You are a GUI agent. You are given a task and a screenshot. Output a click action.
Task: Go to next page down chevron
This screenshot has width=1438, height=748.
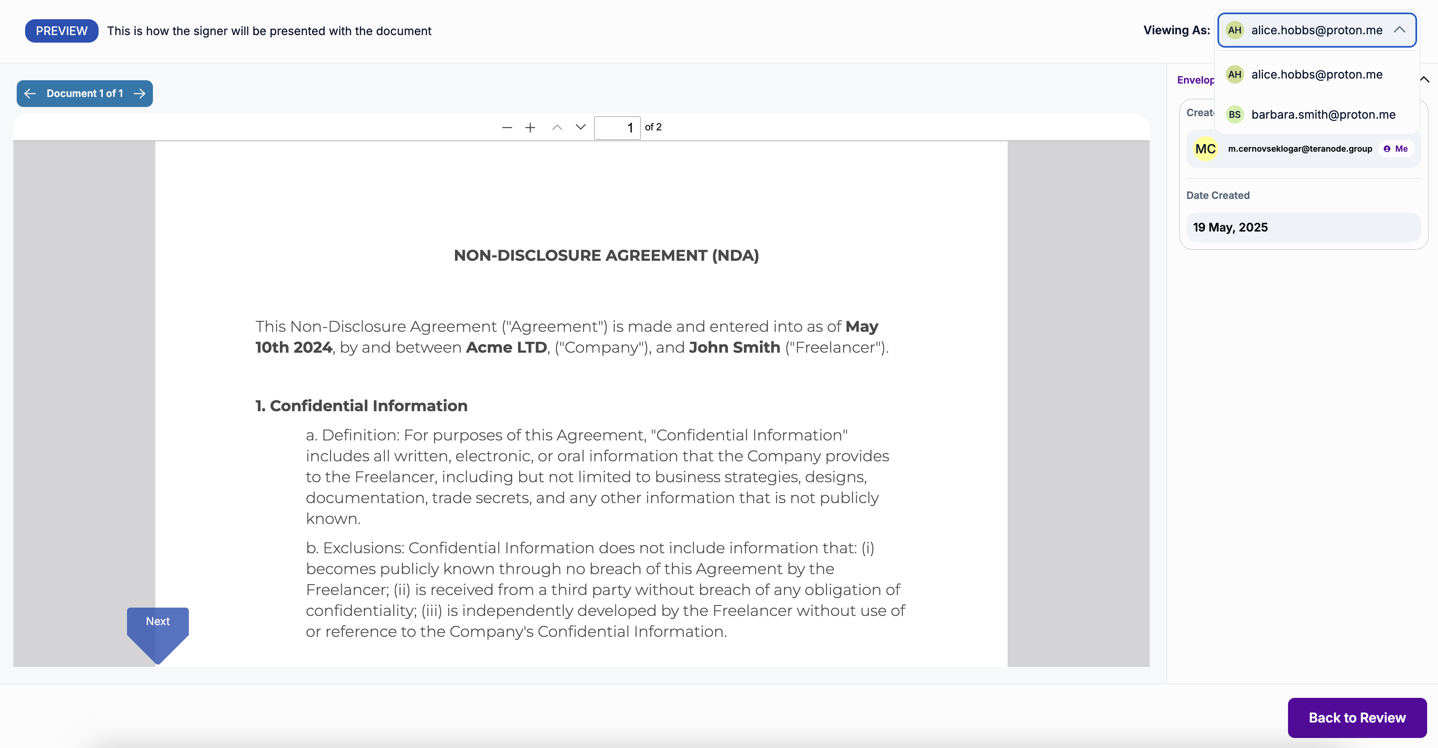click(x=581, y=127)
